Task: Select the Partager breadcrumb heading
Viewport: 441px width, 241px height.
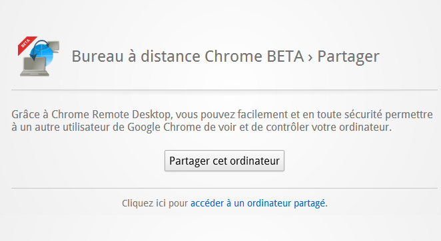Action: (348, 57)
